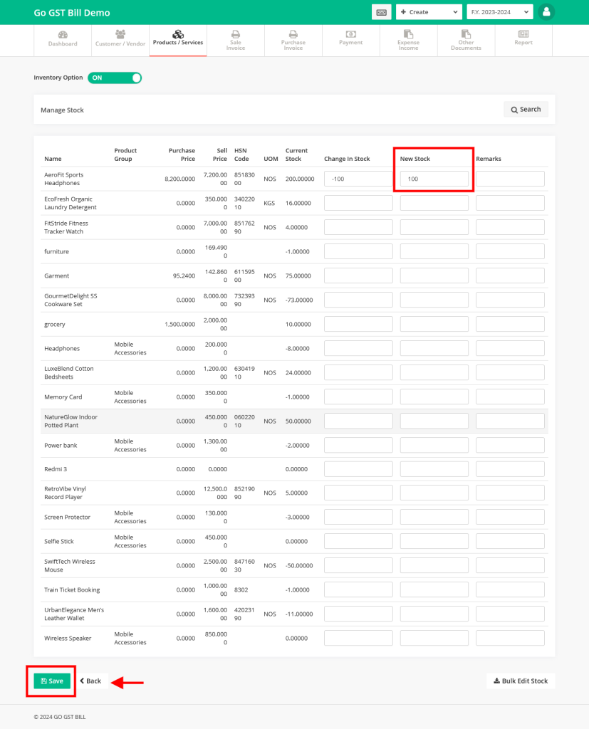Toggle the Inventory Option switch off

[x=114, y=78]
